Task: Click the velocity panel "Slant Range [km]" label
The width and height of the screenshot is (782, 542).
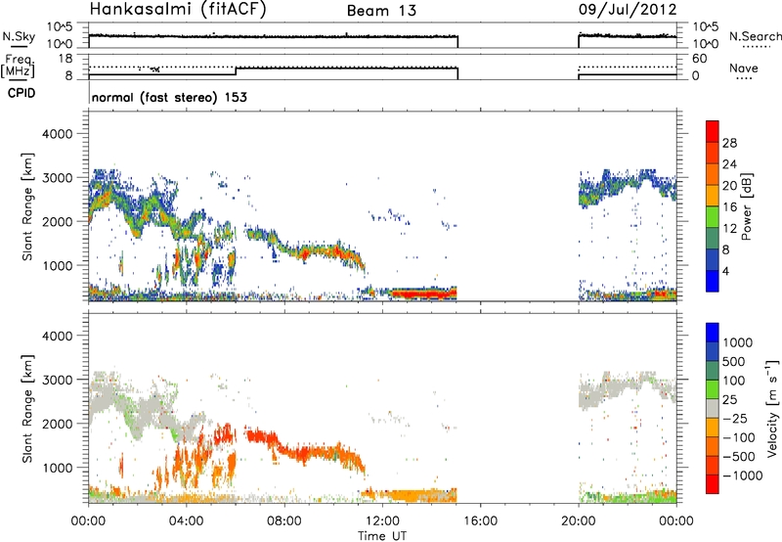Action: 27,408
